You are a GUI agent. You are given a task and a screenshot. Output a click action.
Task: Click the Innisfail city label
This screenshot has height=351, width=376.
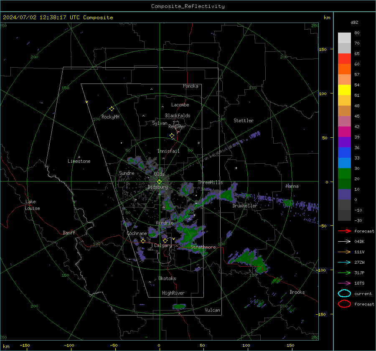168,151
